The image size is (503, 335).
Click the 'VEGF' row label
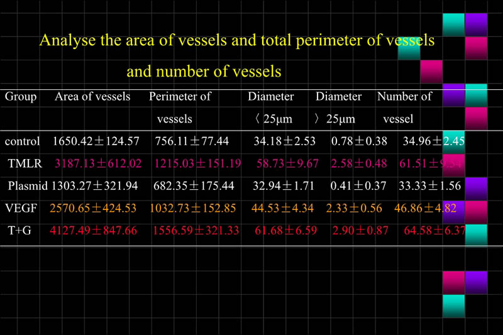(x=21, y=208)
